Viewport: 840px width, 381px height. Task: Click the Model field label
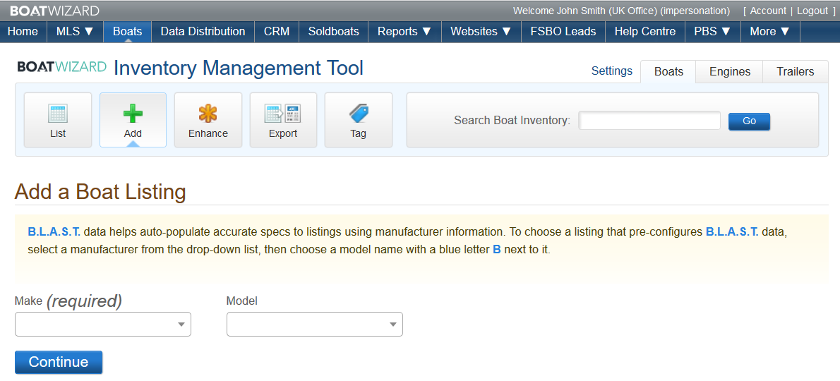241,301
